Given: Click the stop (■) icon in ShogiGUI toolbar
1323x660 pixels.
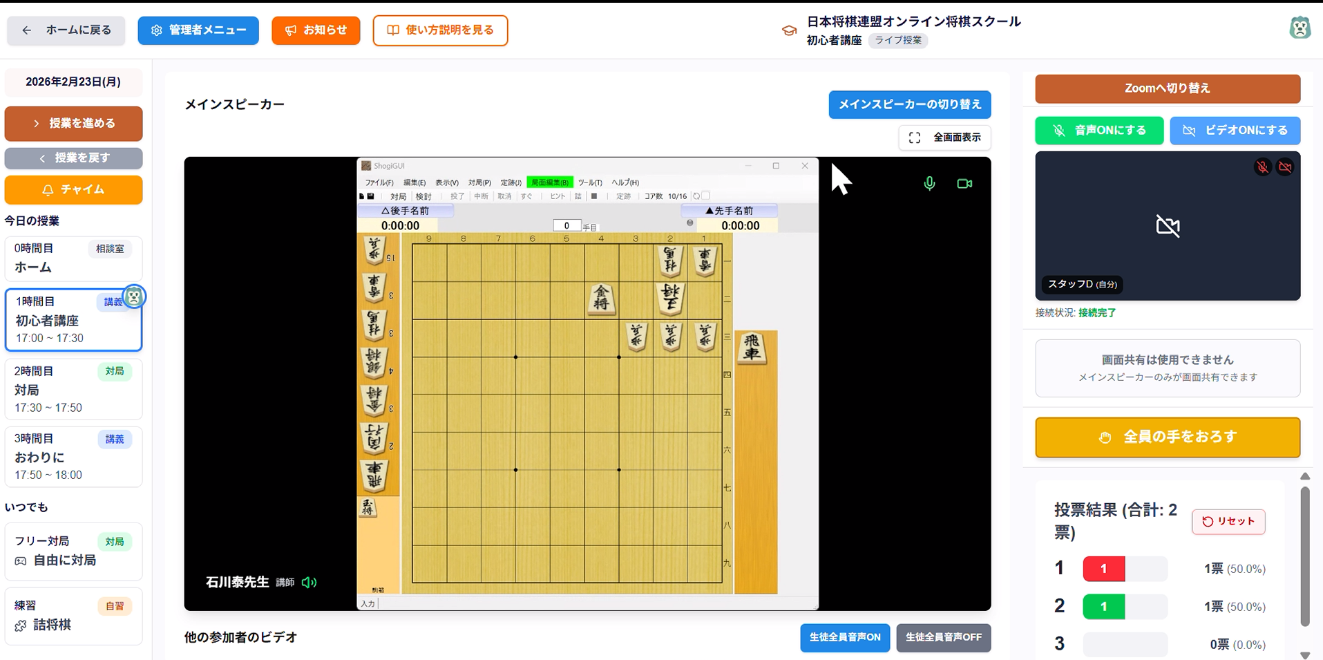Looking at the screenshot, I should click(593, 196).
